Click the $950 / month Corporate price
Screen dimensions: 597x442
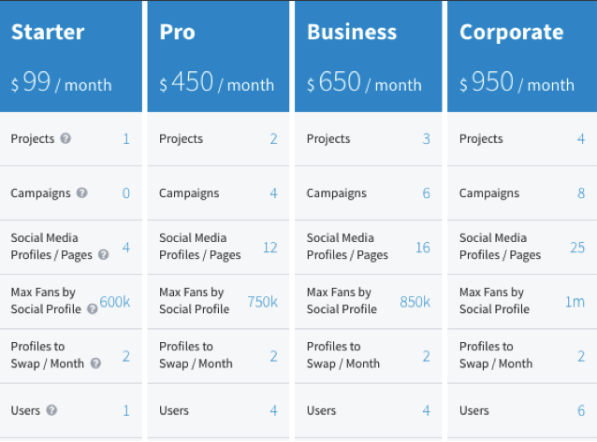[x=517, y=83]
